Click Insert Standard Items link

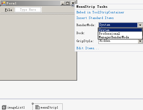95,18
